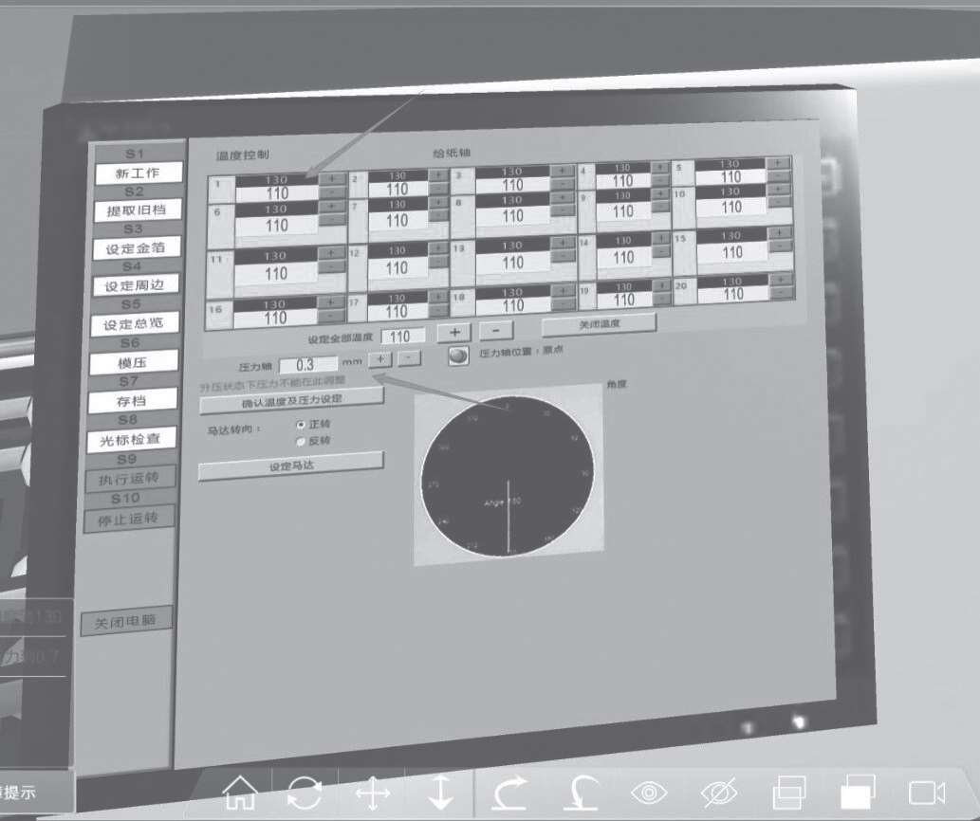
Task: Open S6 模压 in the sidebar
Action: (133, 362)
